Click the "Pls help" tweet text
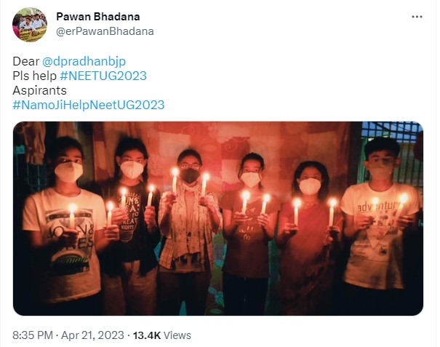This screenshot has width=440, height=347. point(35,76)
